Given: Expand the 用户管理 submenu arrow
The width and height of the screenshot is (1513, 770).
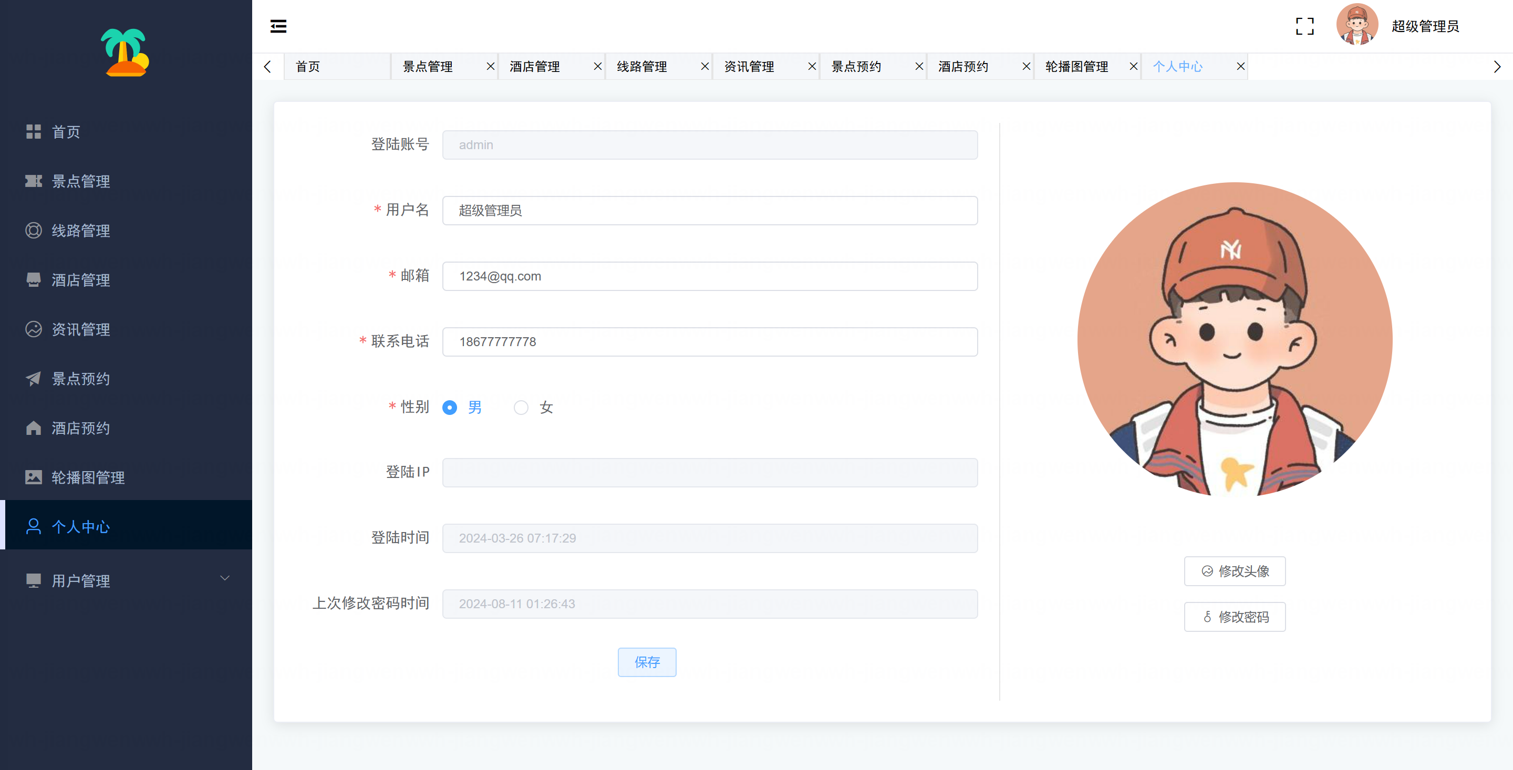Looking at the screenshot, I should [x=224, y=578].
